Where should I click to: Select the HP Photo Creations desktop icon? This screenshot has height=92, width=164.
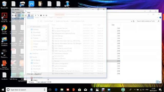4,41
